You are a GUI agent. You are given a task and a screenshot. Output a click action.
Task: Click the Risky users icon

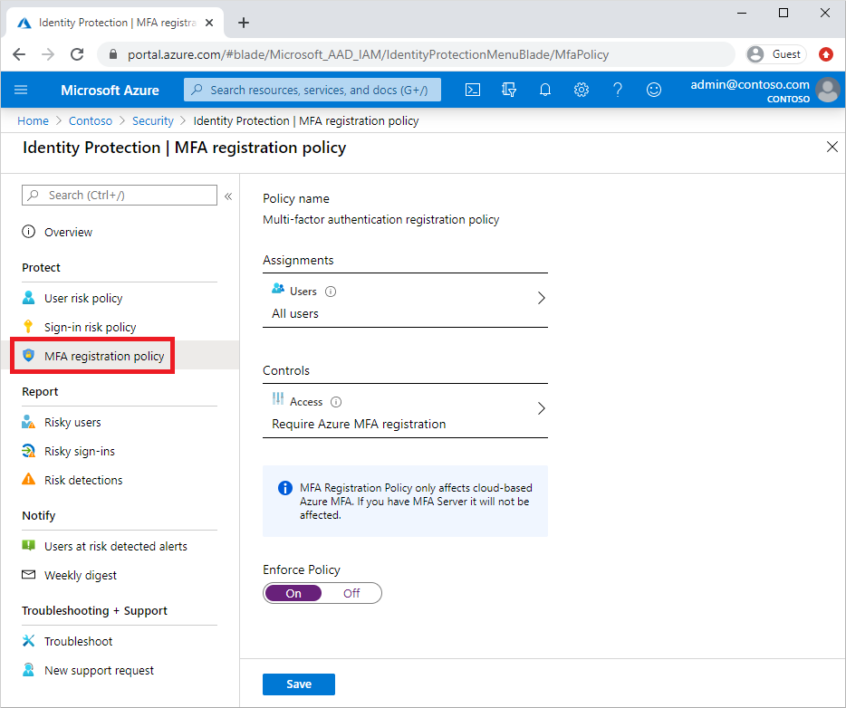[29, 422]
